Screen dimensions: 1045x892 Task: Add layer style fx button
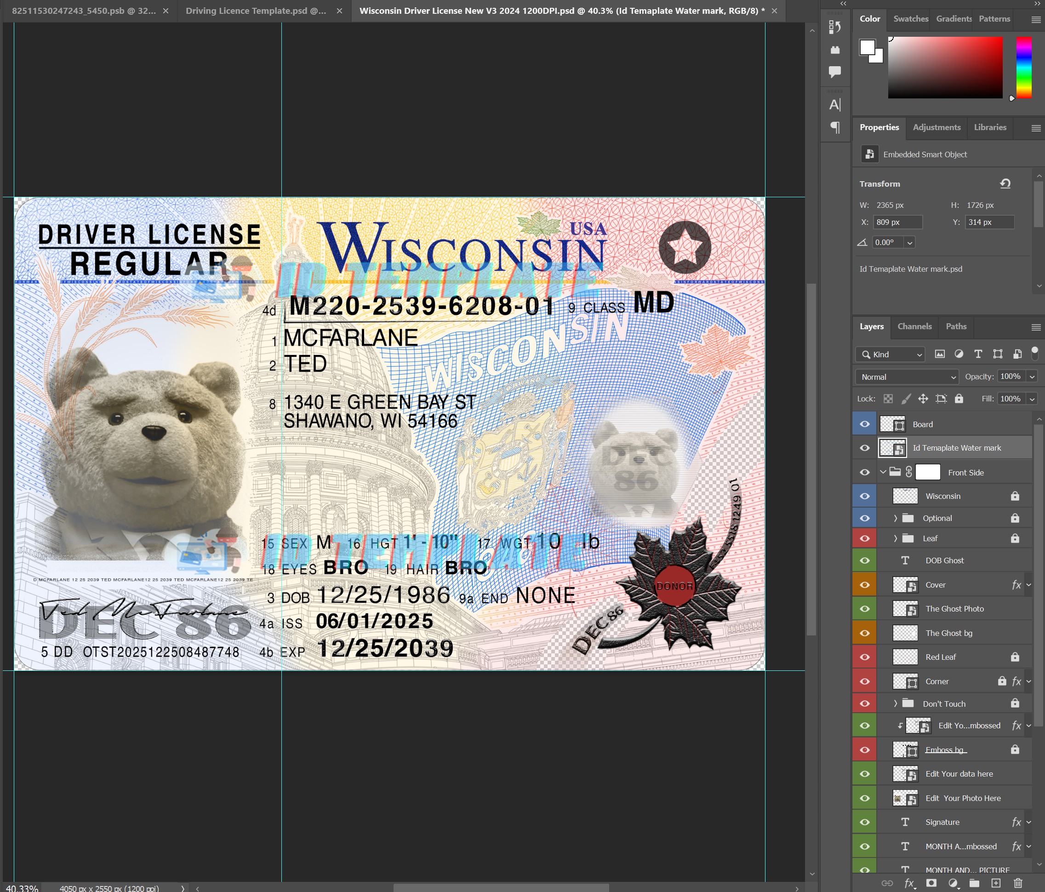909,883
